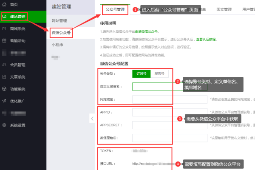Focus the APPSECRET input field
This screenshot has width=255, height=170.
[x=170, y=125]
